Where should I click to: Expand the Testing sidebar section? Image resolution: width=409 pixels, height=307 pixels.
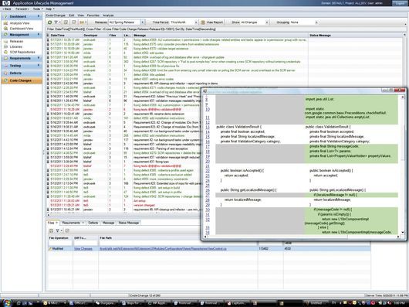(39, 65)
